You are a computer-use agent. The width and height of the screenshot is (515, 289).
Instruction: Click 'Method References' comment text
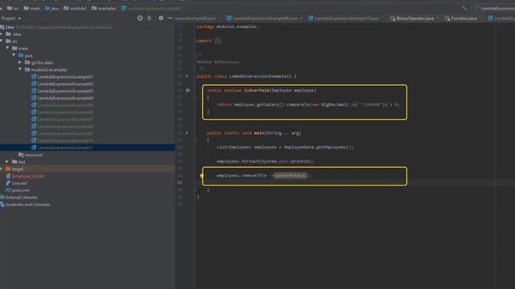(x=218, y=62)
